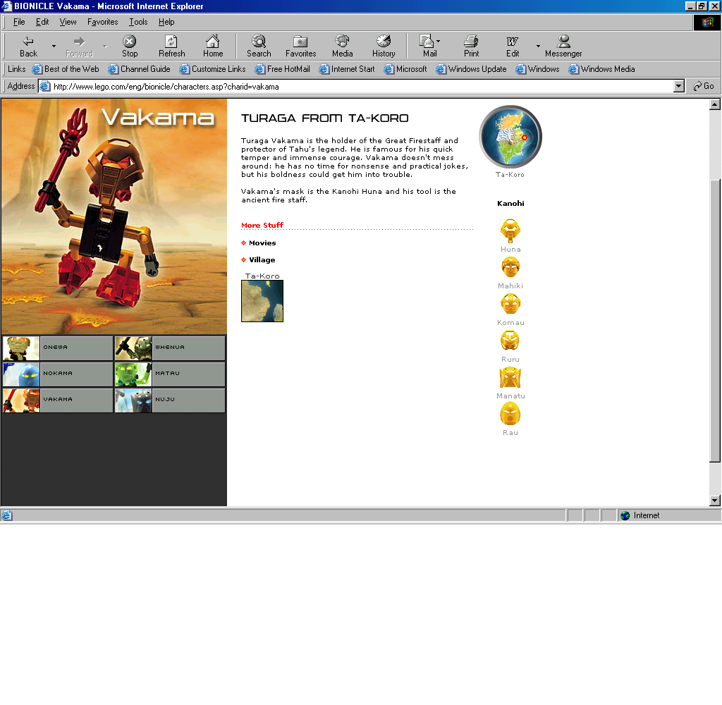Click the Microsoft links bar item
Screen dimensions: 722x705
click(405, 69)
